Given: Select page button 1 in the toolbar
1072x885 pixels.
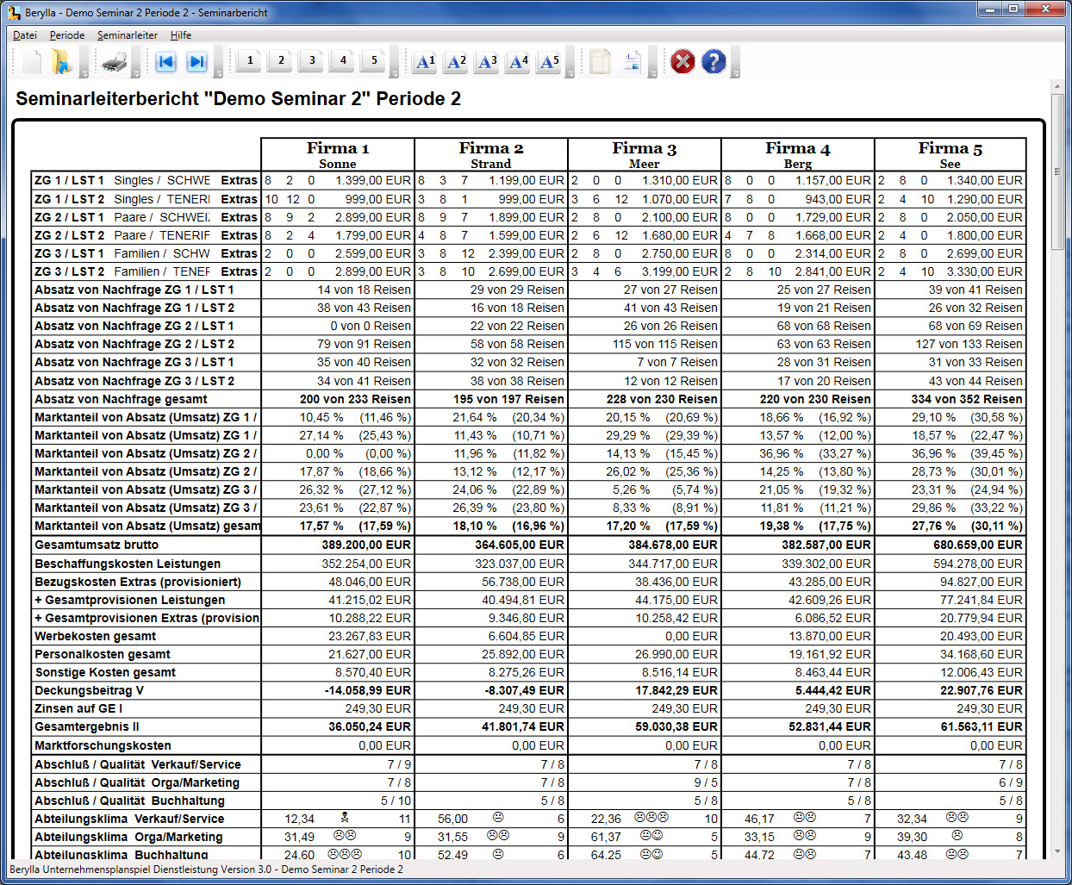Looking at the screenshot, I should click(250, 60).
